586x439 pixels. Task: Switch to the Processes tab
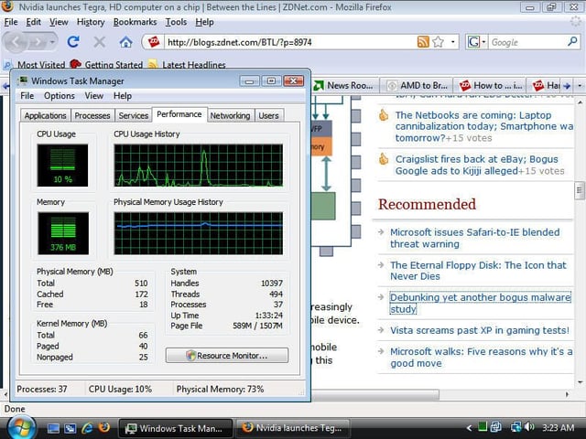click(92, 116)
